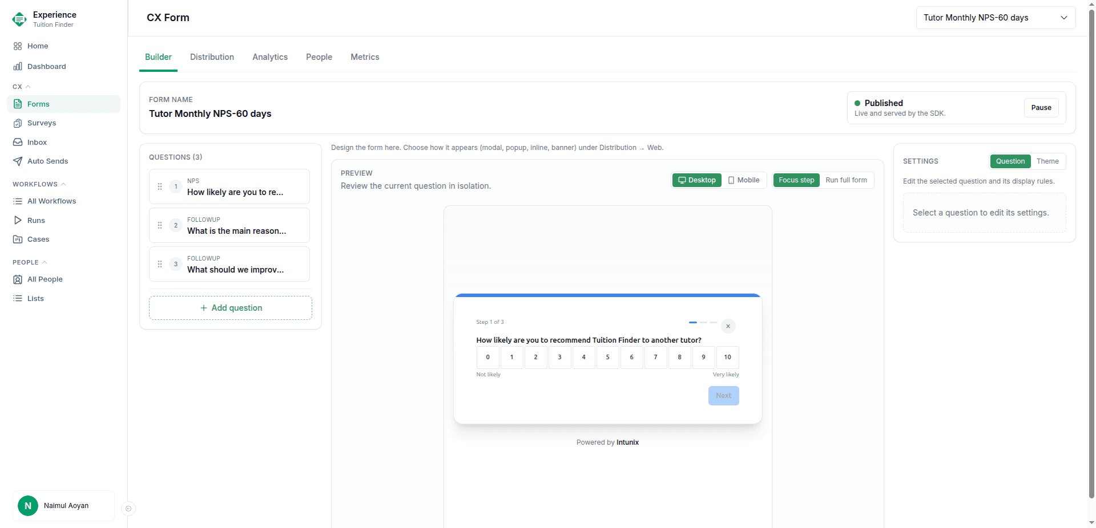Grab the drag handle of 'What should we improv' question

pos(160,264)
